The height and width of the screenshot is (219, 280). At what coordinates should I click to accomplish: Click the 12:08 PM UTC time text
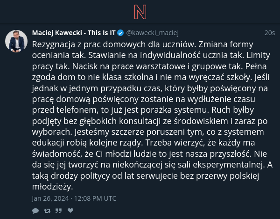click(95, 198)
